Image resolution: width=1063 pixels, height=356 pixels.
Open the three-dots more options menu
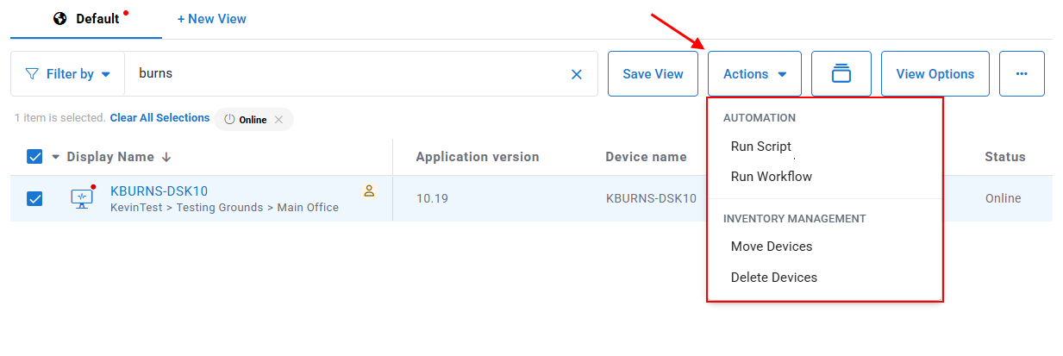(x=1022, y=74)
